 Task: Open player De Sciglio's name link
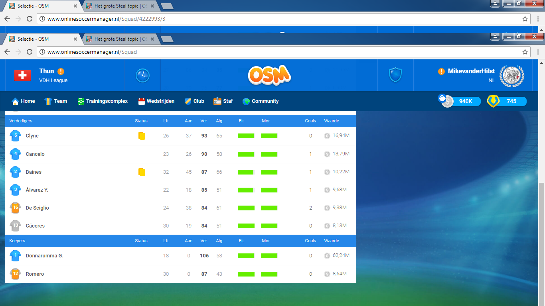pos(38,208)
